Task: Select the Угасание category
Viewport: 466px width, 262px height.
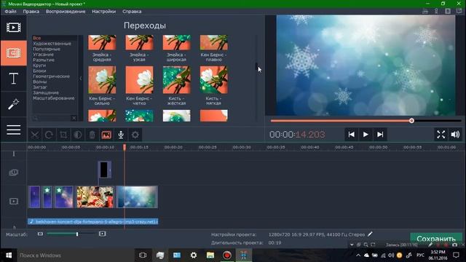Action: click(x=43, y=55)
